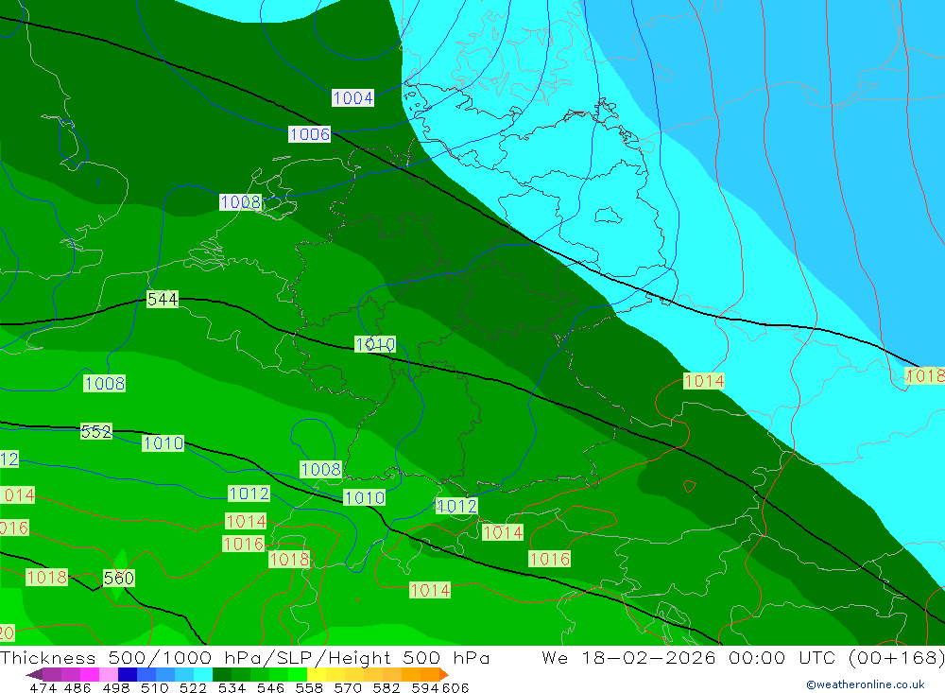Click the 522 value under the legend

point(193,687)
